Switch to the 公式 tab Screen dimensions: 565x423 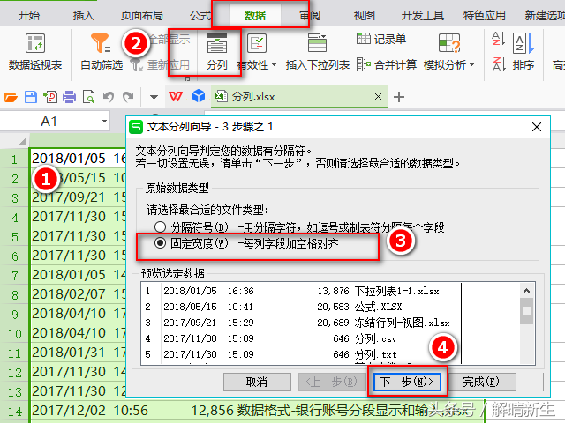click(x=200, y=15)
